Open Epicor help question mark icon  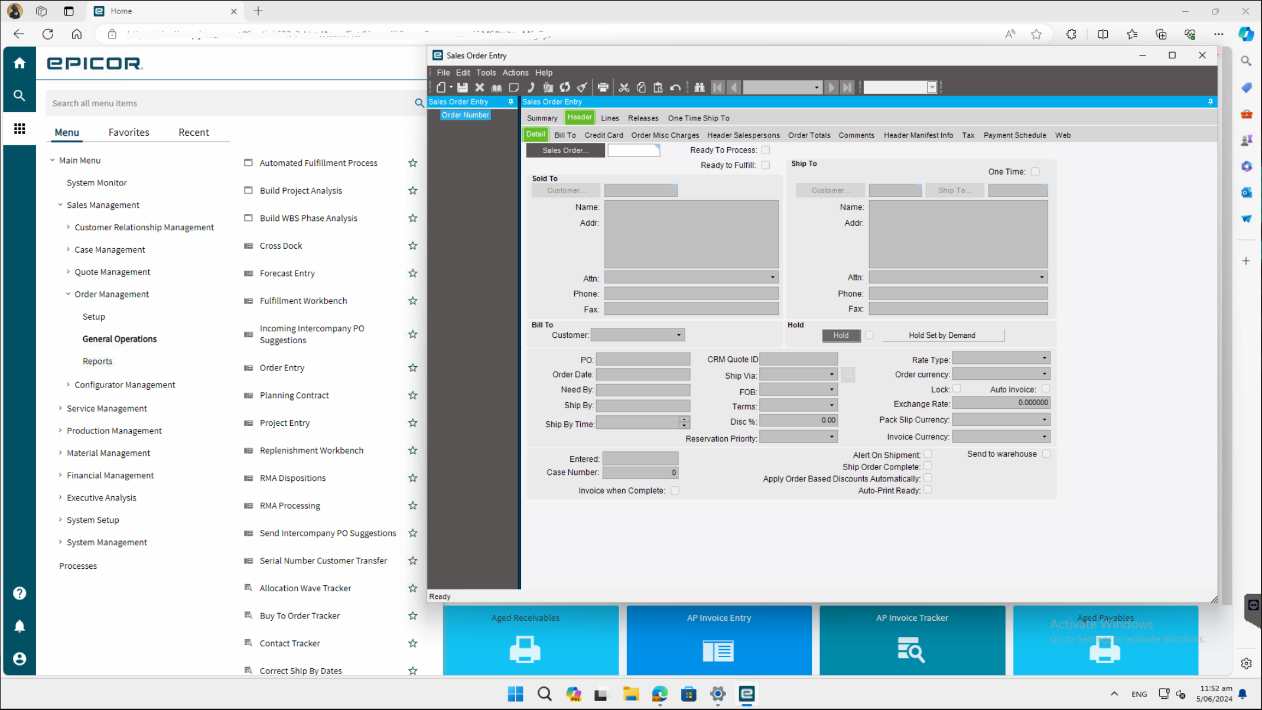click(x=19, y=593)
